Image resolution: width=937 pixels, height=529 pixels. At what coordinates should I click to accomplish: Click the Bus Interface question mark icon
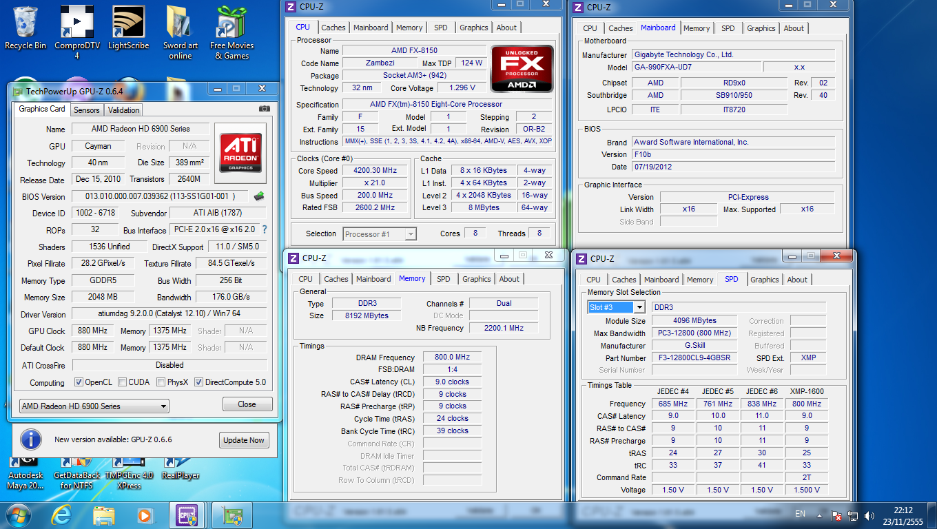(264, 229)
